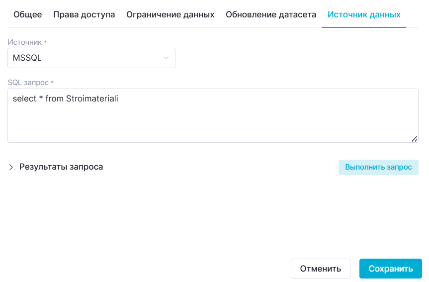Run the query with Выполнить запрос

(x=378, y=167)
